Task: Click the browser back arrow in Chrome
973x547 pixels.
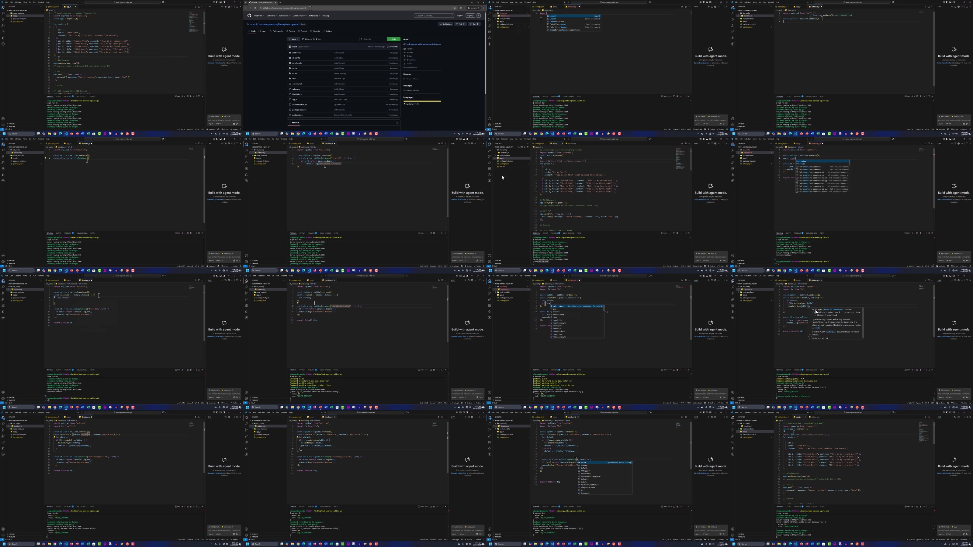Action: click(x=246, y=8)
